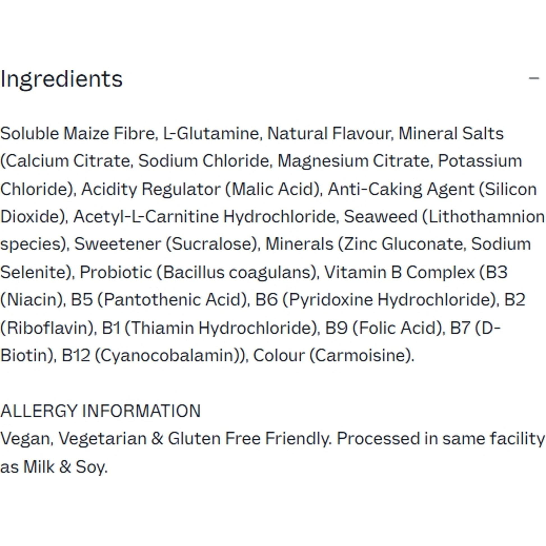The width and height of the screenshot is (546, 546).
Task: Click the words 'Soluble Maize Fibre'
Action: [x=78, y=133]
